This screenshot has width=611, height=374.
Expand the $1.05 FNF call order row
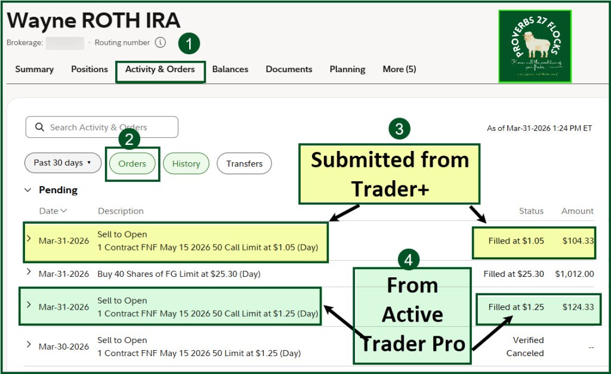(x=29, y=239)
